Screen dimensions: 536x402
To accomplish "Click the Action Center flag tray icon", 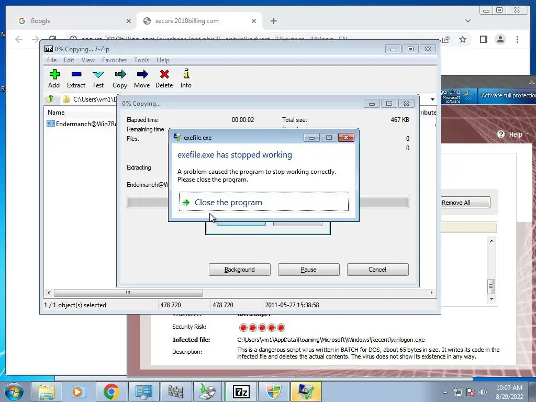I will point(471,392).
